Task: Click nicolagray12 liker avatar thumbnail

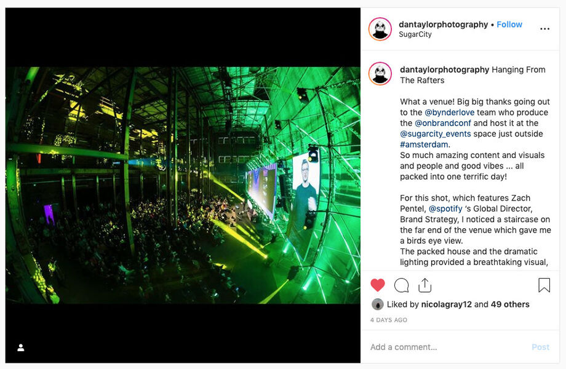Action: pyautogui.click(x=378, y=304)
